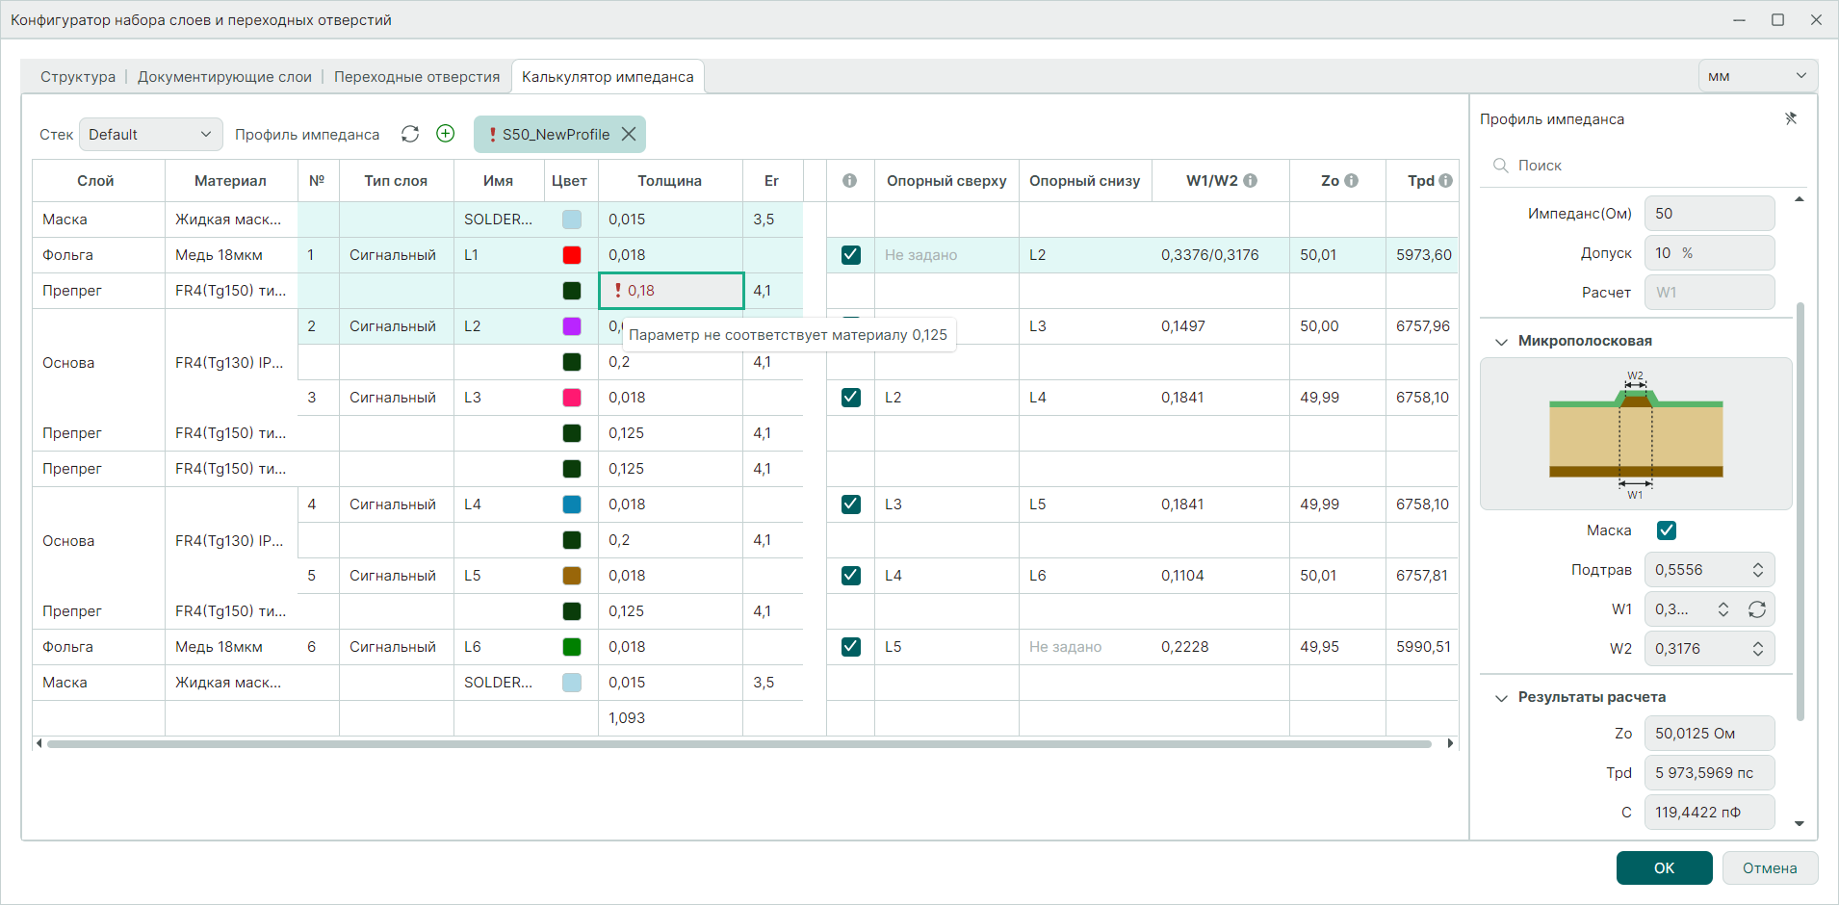
Task: Open the Переходные отверстия tab
Action: [417, 77]
